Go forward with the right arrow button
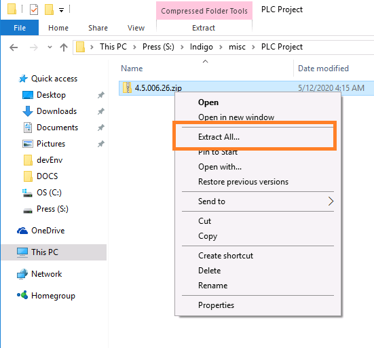The width and height of the screenshot is (374, 348). coord(34,47)
